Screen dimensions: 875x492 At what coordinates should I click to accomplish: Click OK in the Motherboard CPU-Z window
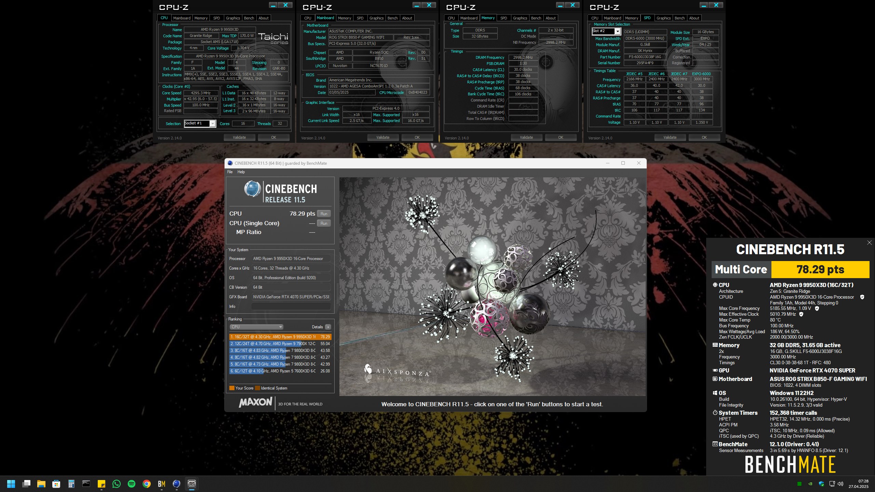[417, 137]
